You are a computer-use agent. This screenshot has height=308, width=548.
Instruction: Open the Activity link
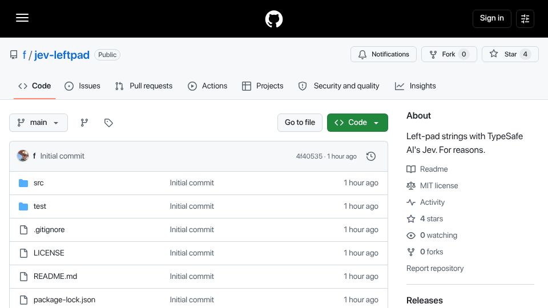[432, 202]
